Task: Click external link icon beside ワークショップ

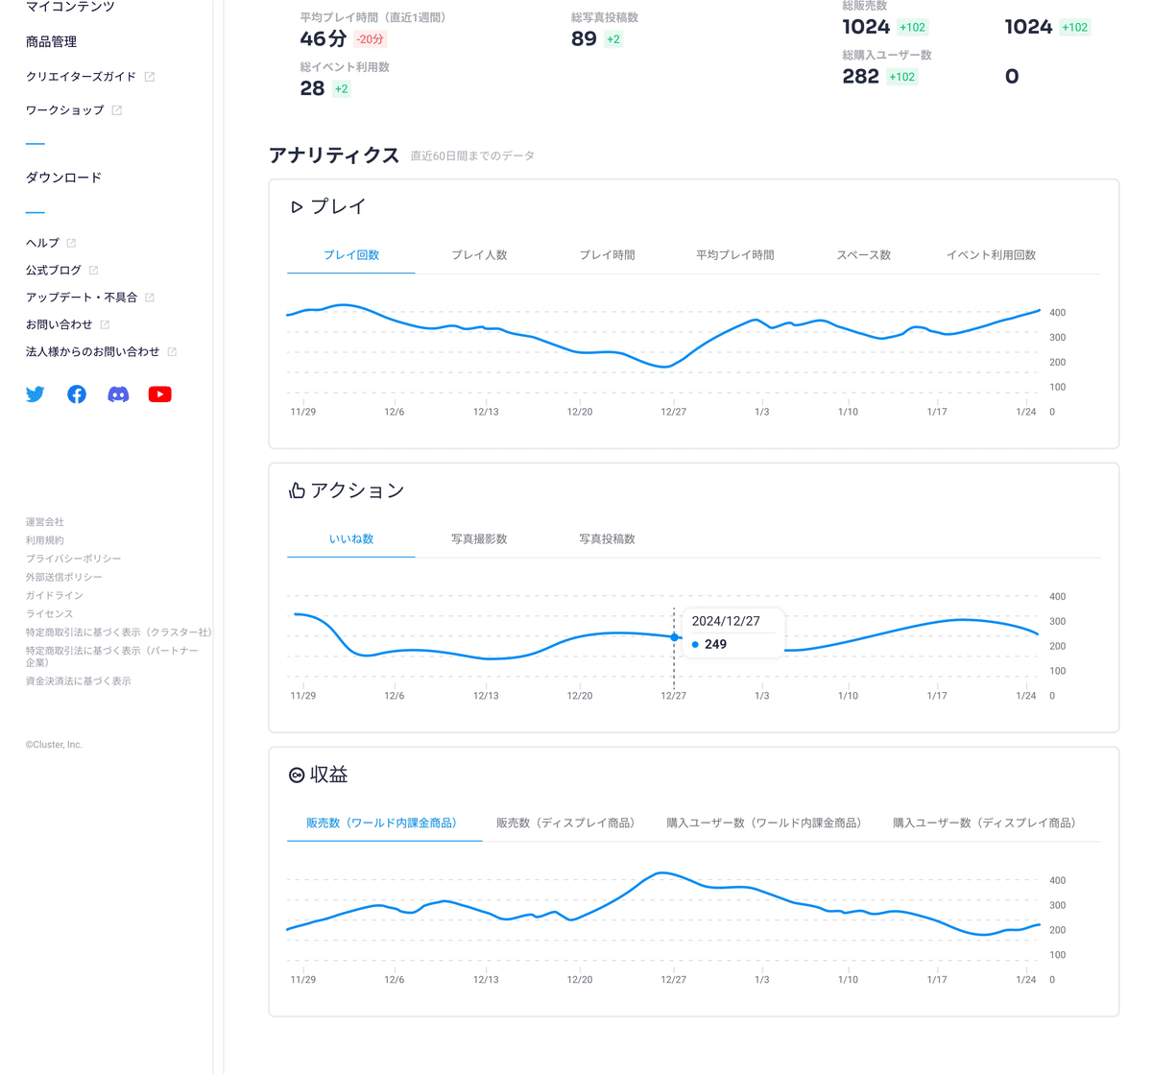Action: [117, 110]
